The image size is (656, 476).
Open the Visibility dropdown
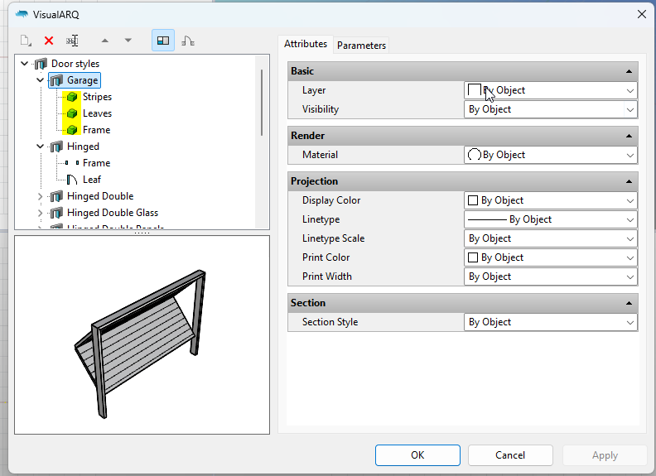(x=551, y=109)
